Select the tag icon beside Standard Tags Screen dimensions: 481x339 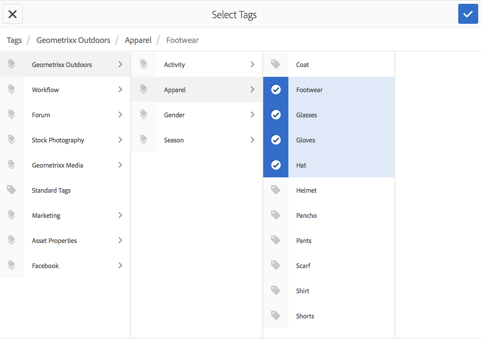(12, 190)
